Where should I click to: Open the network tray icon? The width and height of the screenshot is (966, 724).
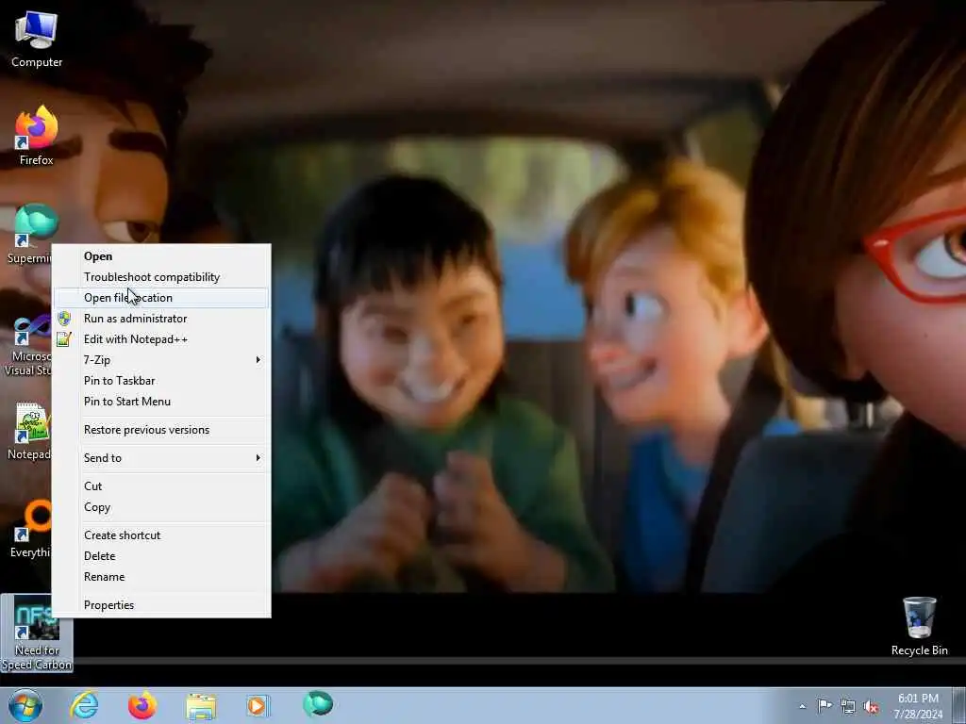point(848,707)
